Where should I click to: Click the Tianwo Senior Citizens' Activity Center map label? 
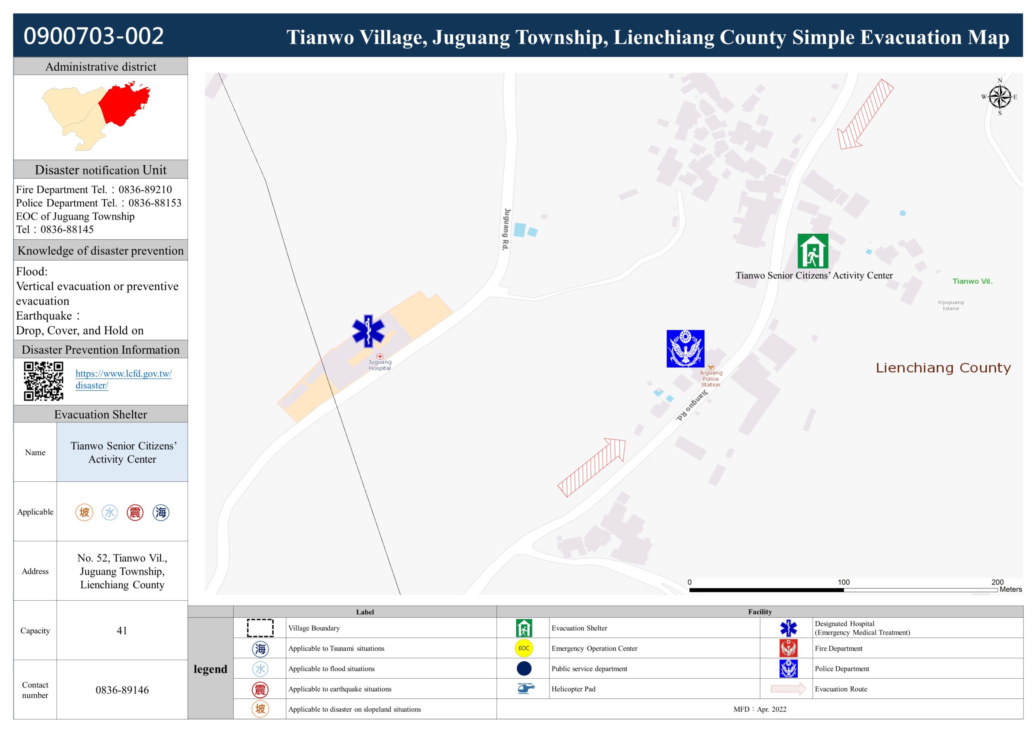pyautogui.click(x=814, y=275)
